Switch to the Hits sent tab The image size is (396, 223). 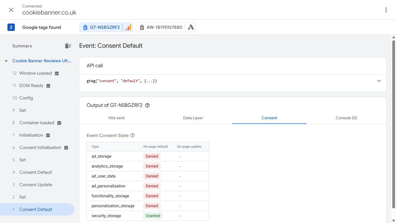point(116,118)
